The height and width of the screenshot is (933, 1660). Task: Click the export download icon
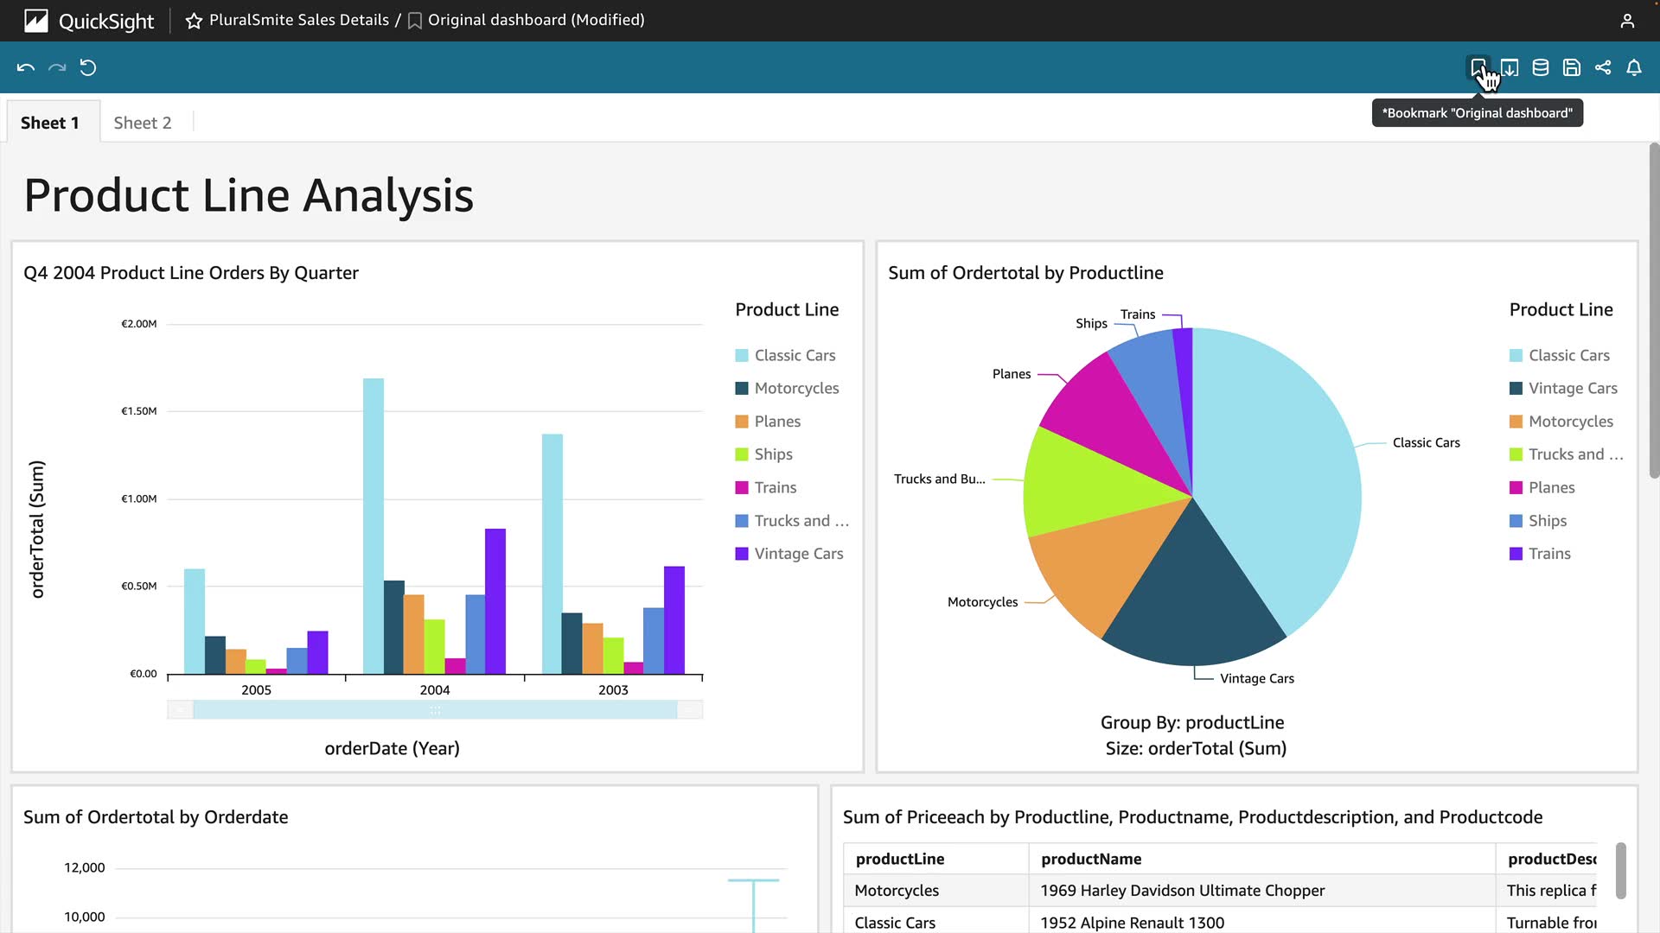tap(1510, 67)
